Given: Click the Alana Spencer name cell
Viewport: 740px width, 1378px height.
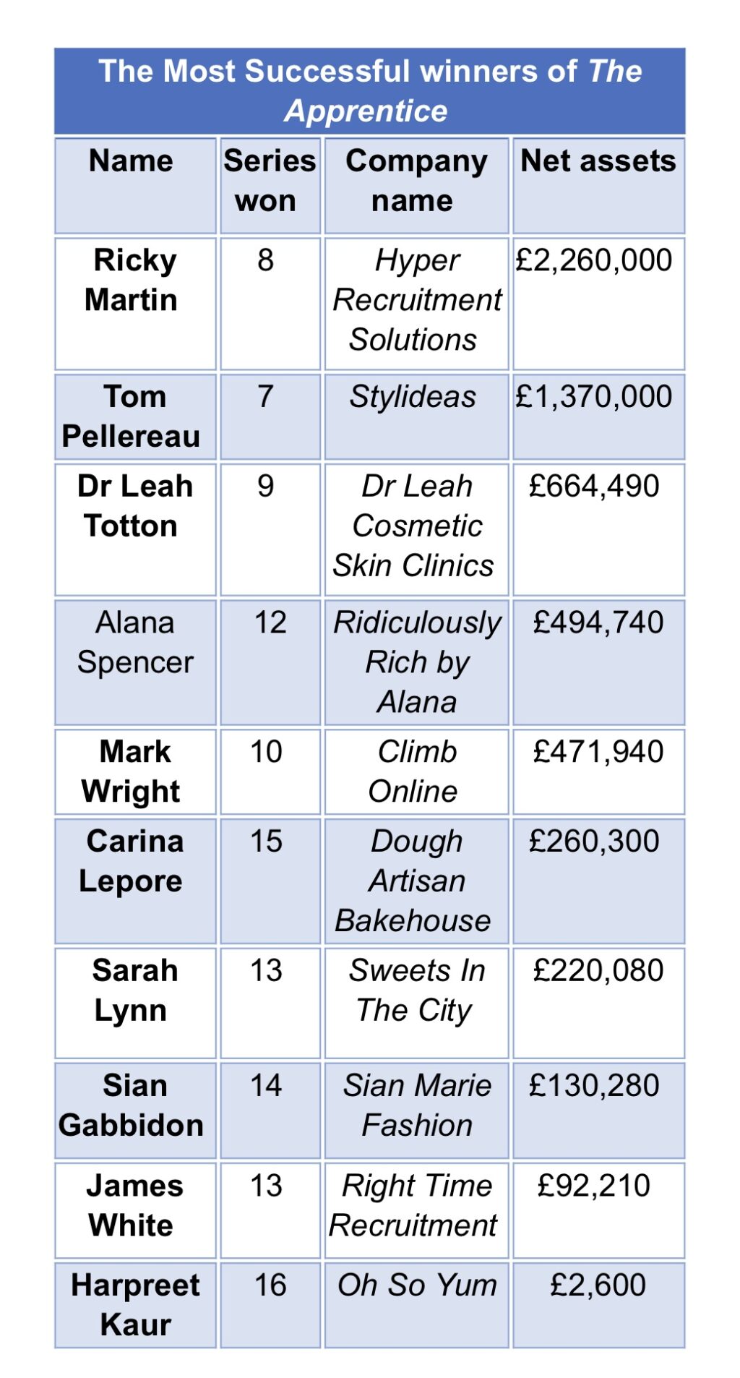Looking at the screenshot, I should tap(135, 662).
